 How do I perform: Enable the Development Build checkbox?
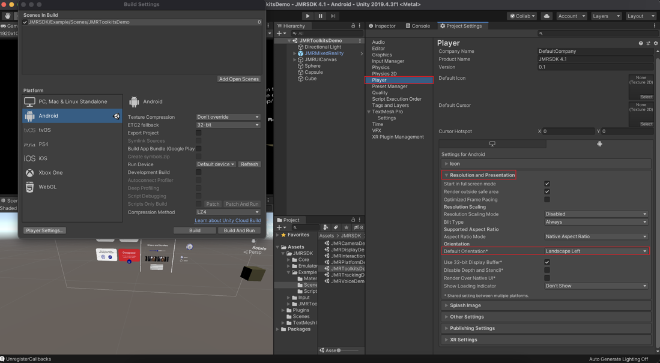coord(199,172)
